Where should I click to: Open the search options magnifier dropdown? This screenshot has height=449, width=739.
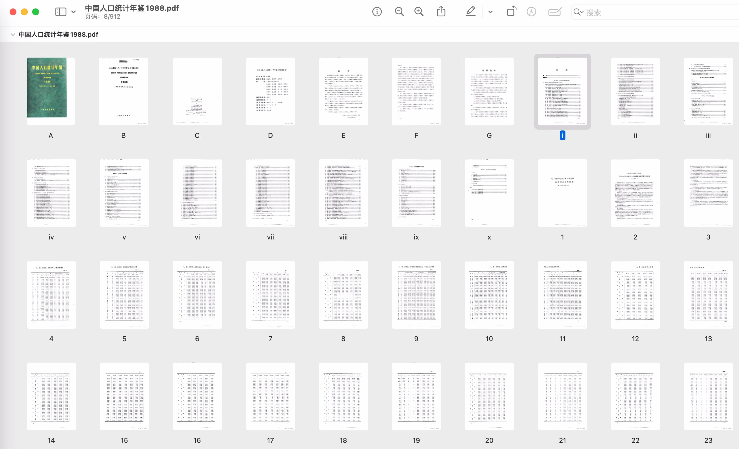(x=578, y=12)
